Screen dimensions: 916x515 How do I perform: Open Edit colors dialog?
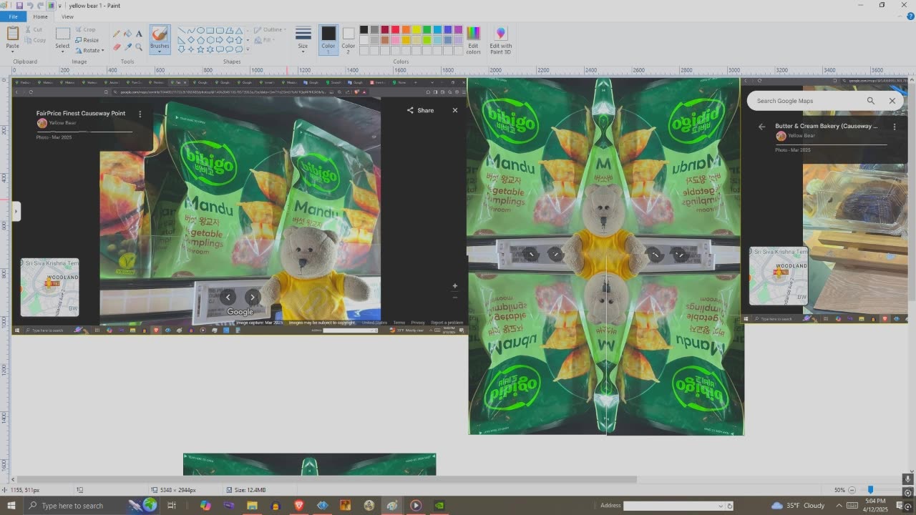[473, 41]
